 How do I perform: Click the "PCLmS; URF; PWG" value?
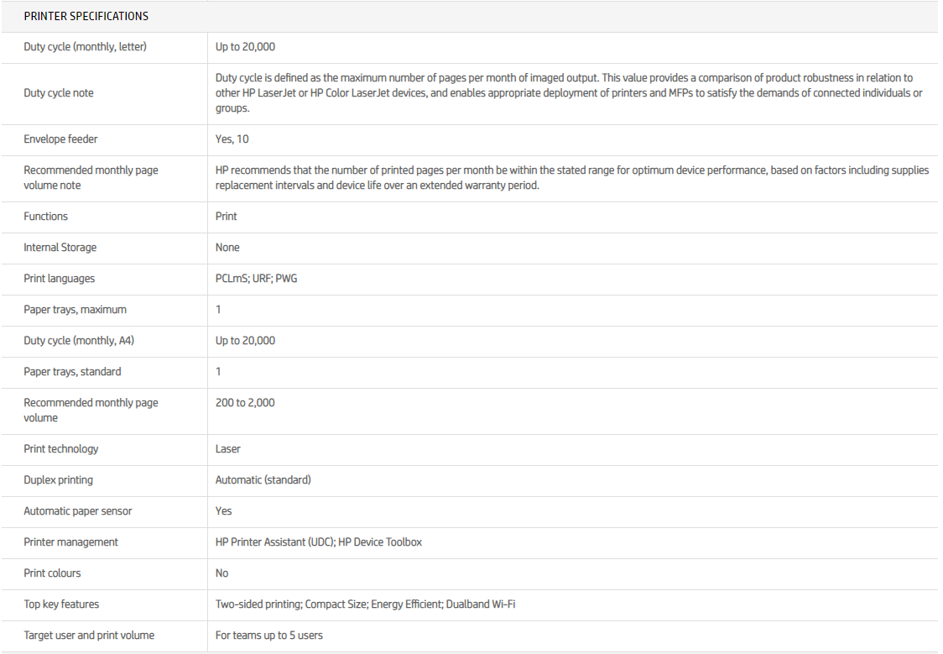coord(256,279)
